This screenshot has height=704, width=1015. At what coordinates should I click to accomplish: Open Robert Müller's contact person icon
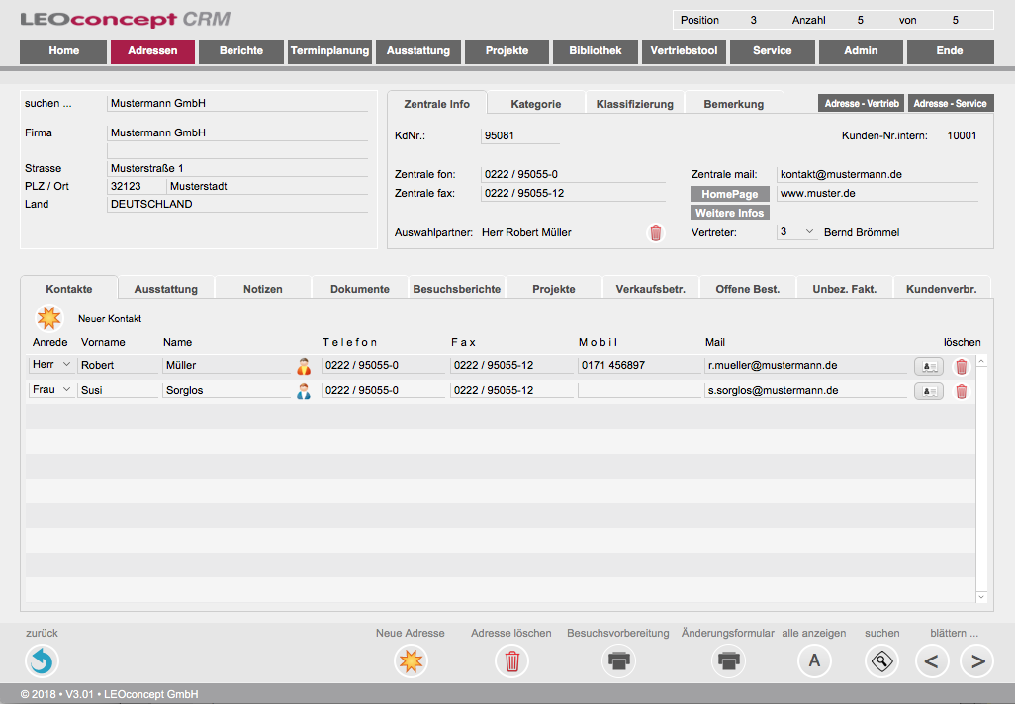(304, 366)
